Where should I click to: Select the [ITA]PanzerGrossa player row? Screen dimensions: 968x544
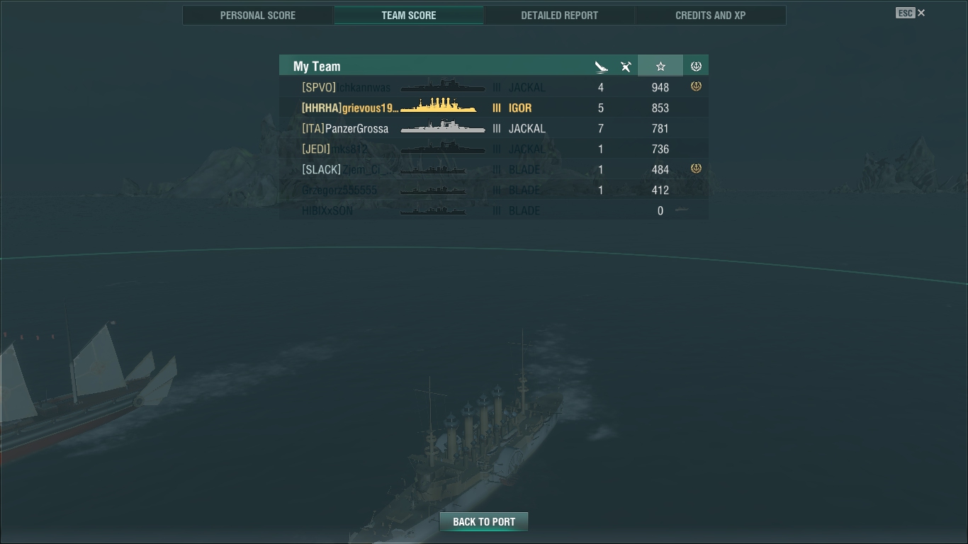pyautogui.click(x=494, y=128)
